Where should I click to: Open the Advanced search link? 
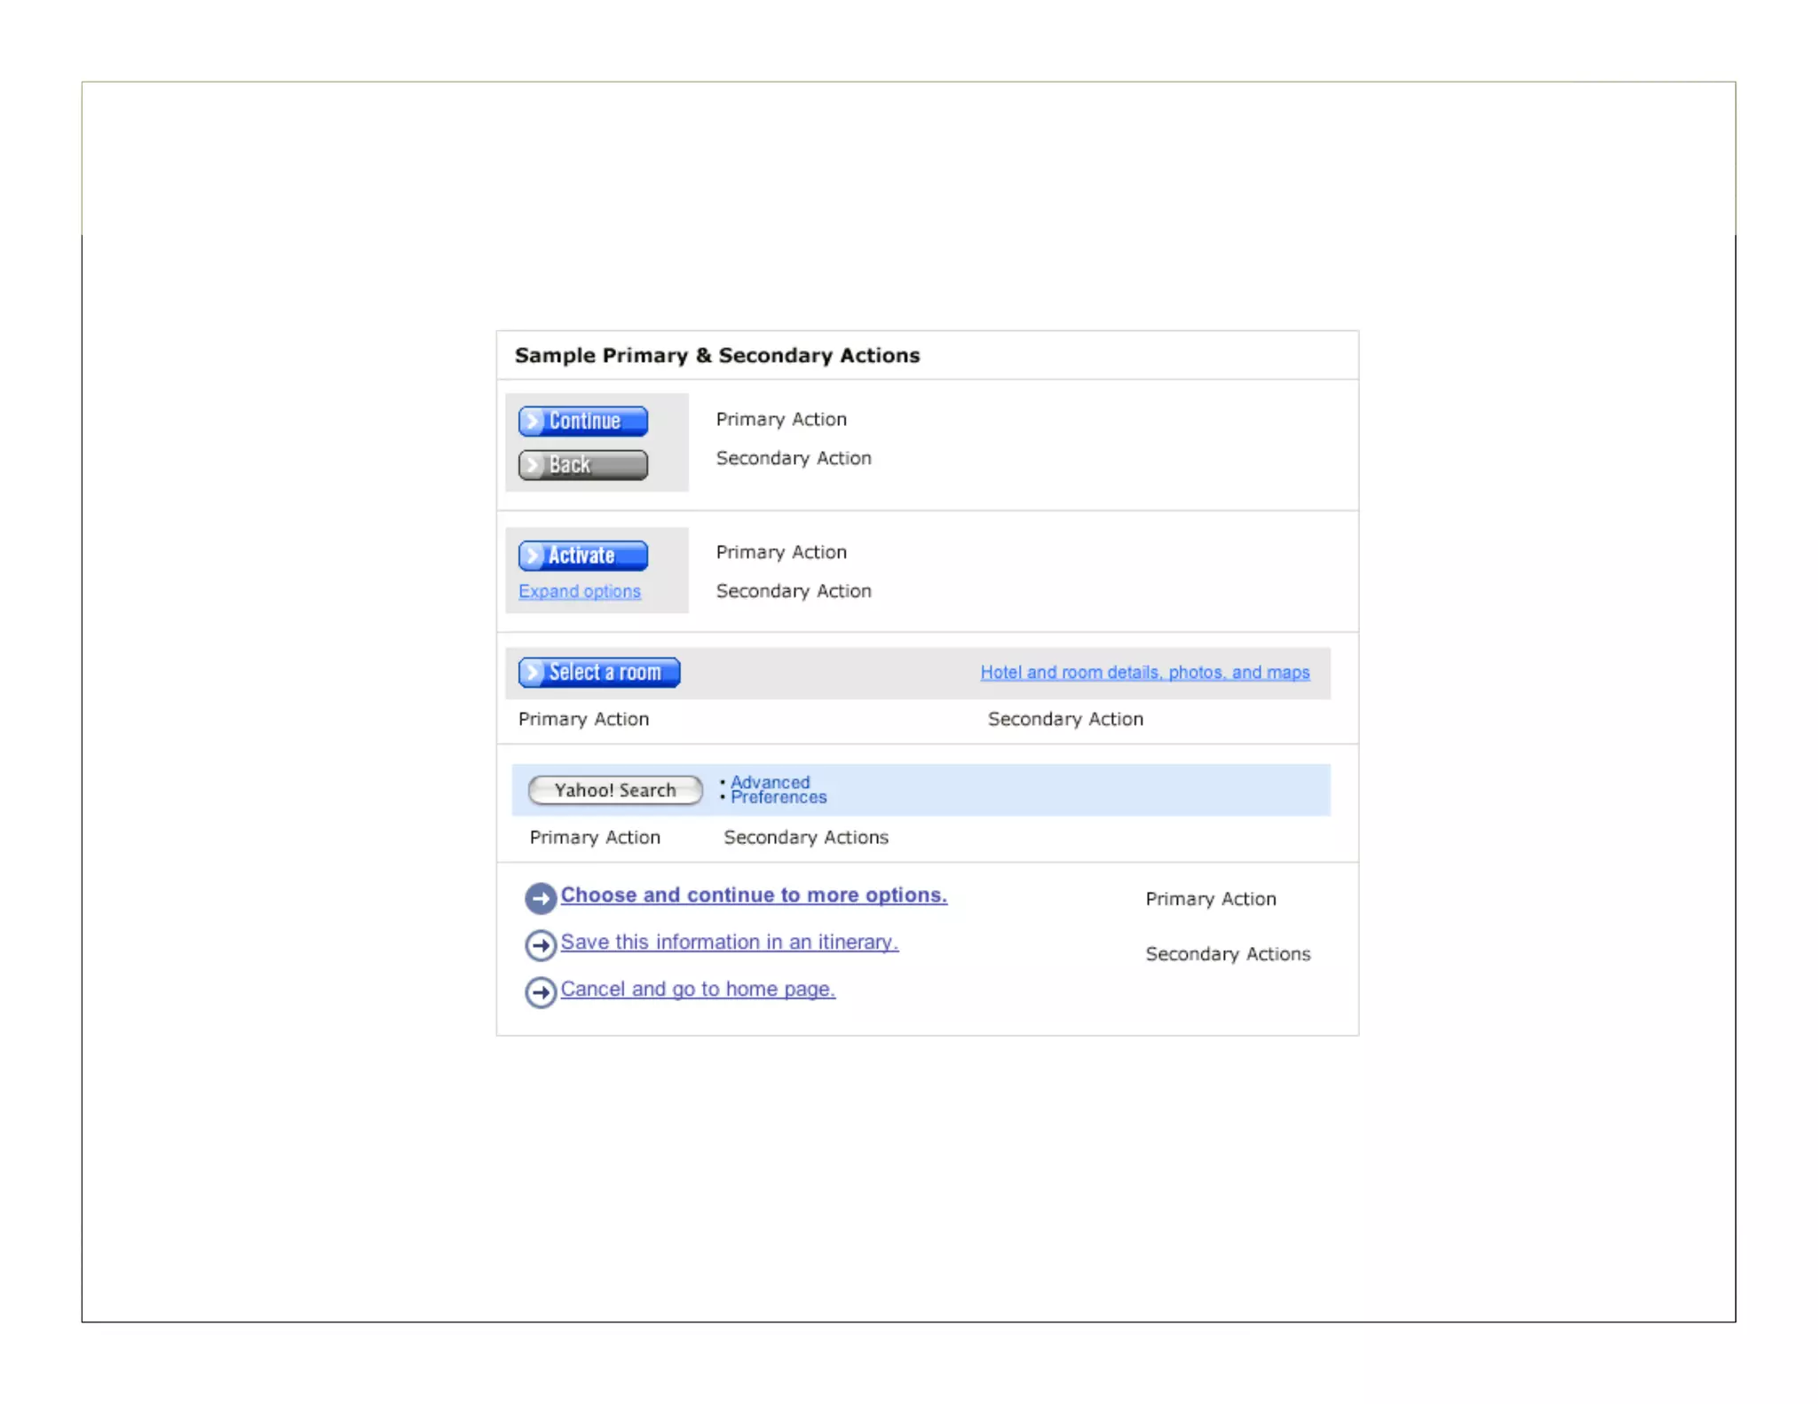point(770,782)
